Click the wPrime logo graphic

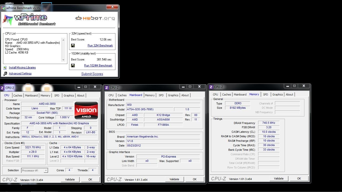29,20
